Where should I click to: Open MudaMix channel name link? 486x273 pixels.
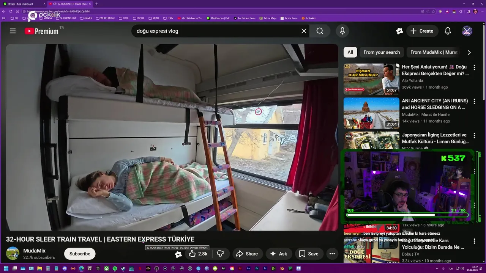(x=34, y=251)
